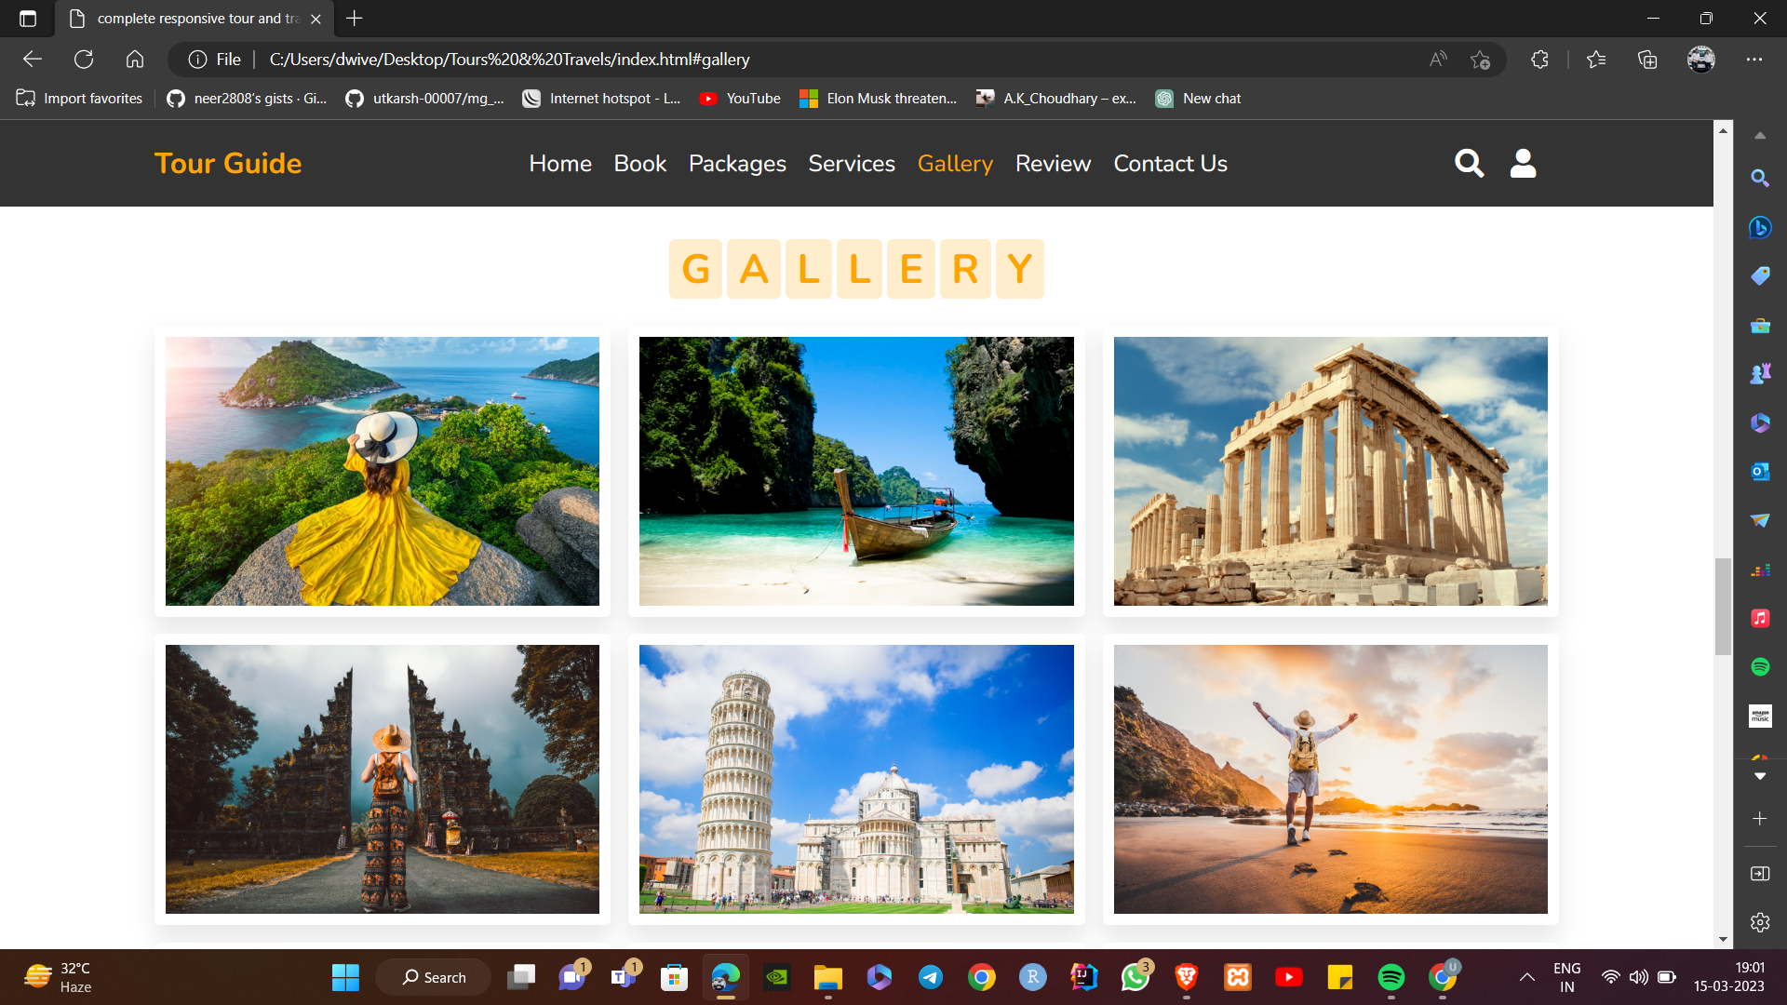
Task: Click the Bing chat icon in sidebar
Action: point(1759,227)
